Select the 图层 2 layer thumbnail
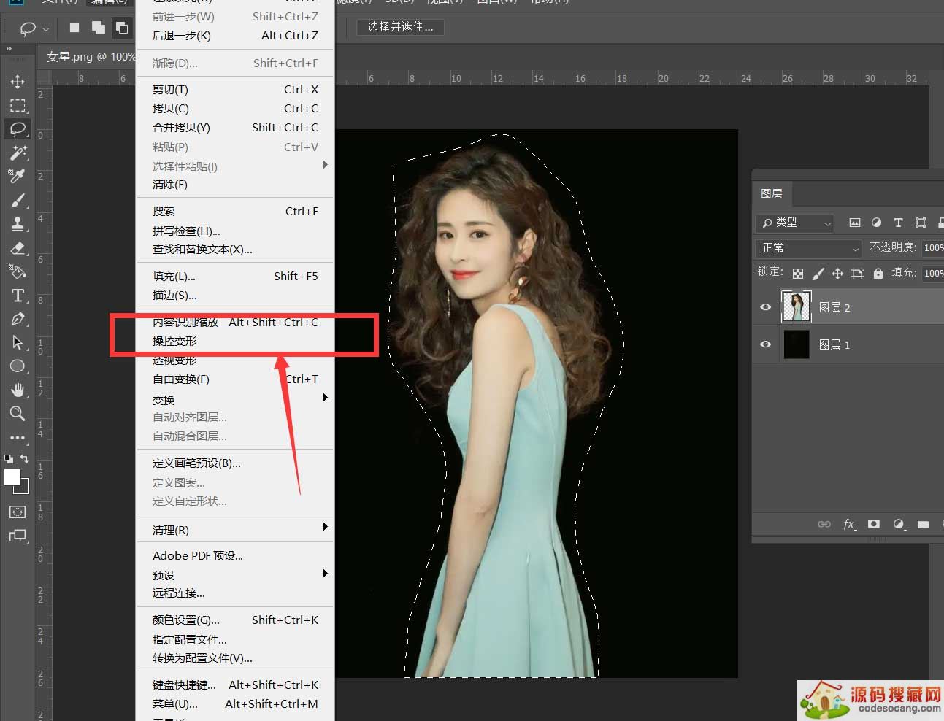 796,307
